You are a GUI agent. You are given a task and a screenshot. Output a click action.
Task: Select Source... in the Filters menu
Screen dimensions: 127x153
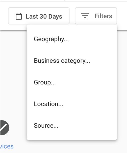[x=72, y=126]
